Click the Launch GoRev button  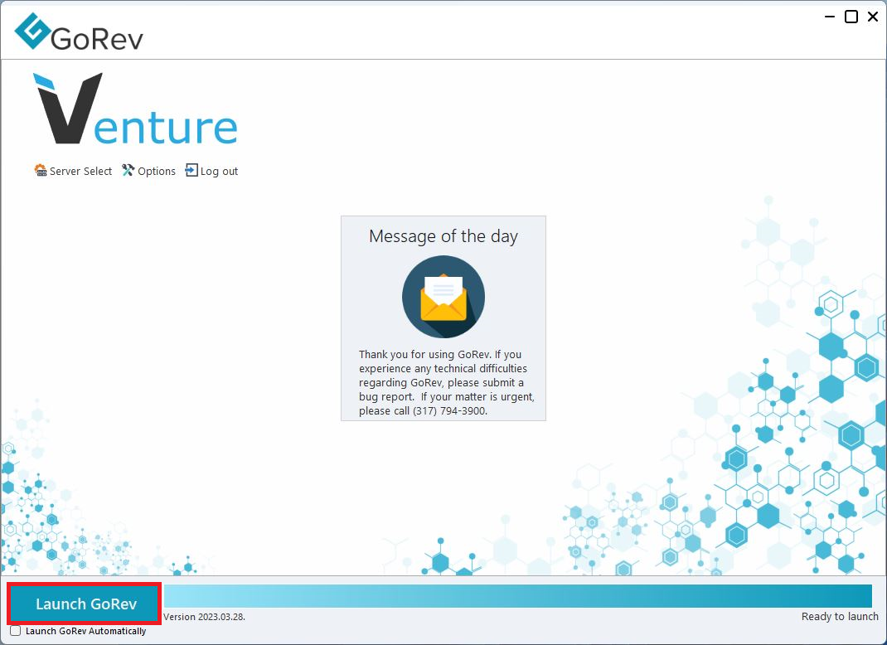[85, 604]
